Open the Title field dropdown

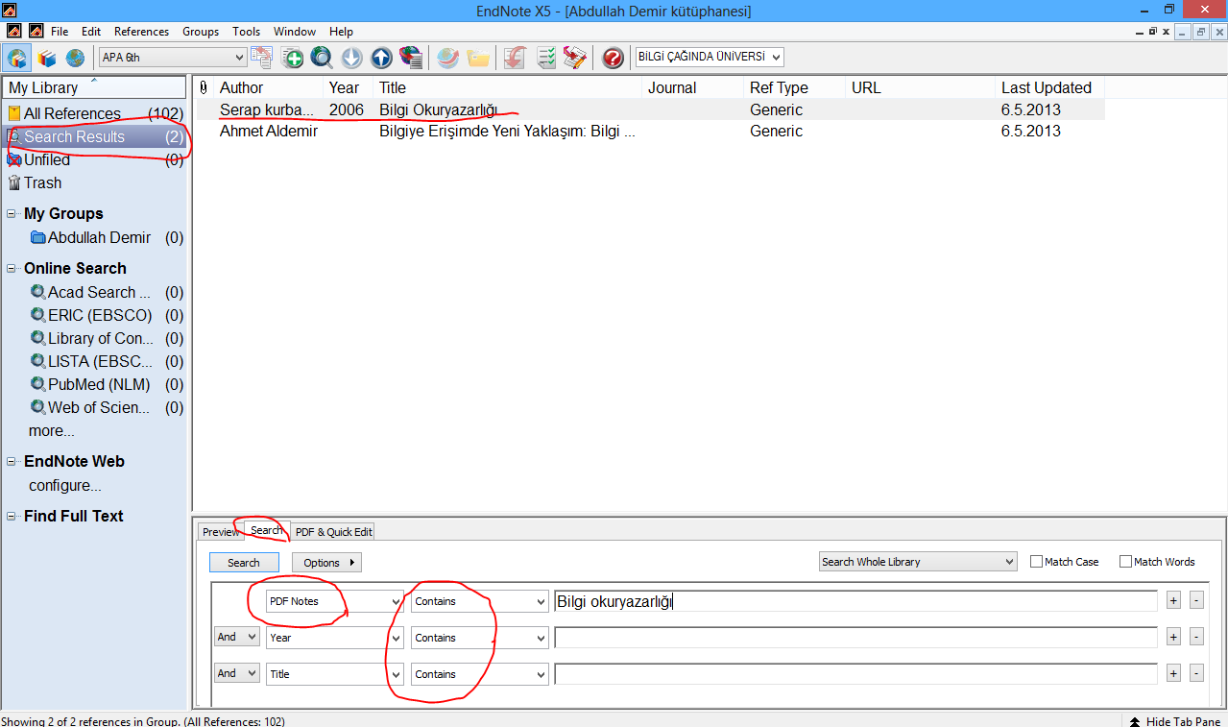pyautogui.click(x=335, y=674)
